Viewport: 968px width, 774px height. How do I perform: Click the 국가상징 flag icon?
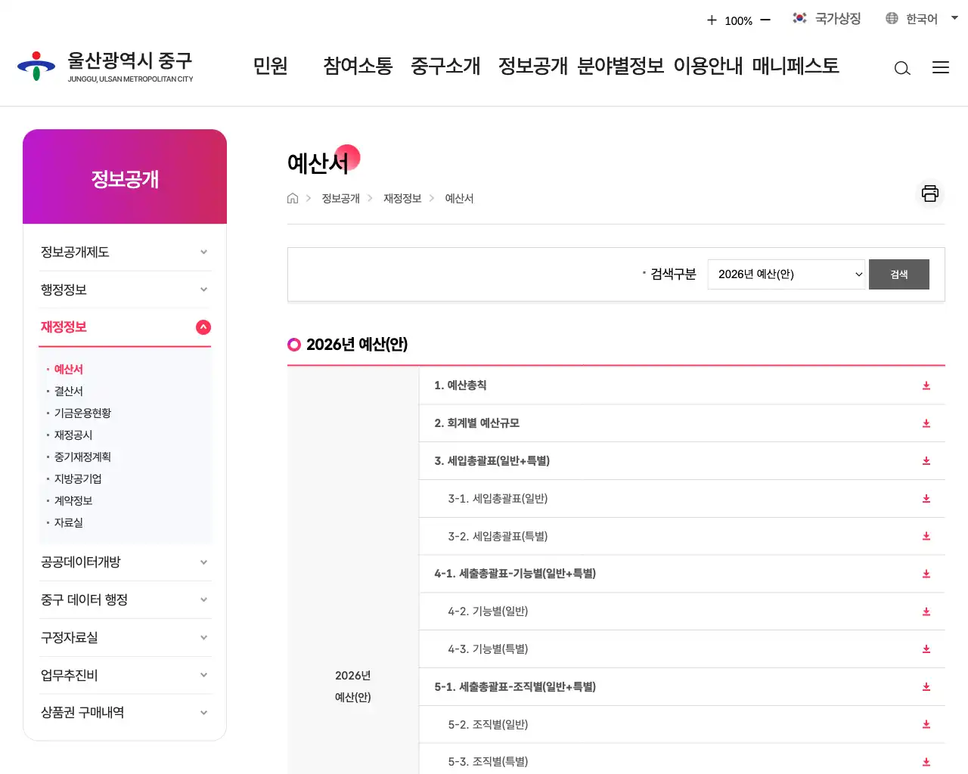tap(799, 18)
